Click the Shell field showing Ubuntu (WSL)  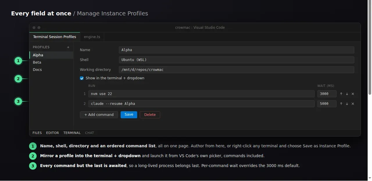[x=237, y=60]
